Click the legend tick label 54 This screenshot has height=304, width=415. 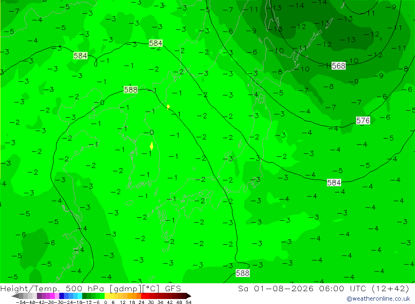pos(188,302)
